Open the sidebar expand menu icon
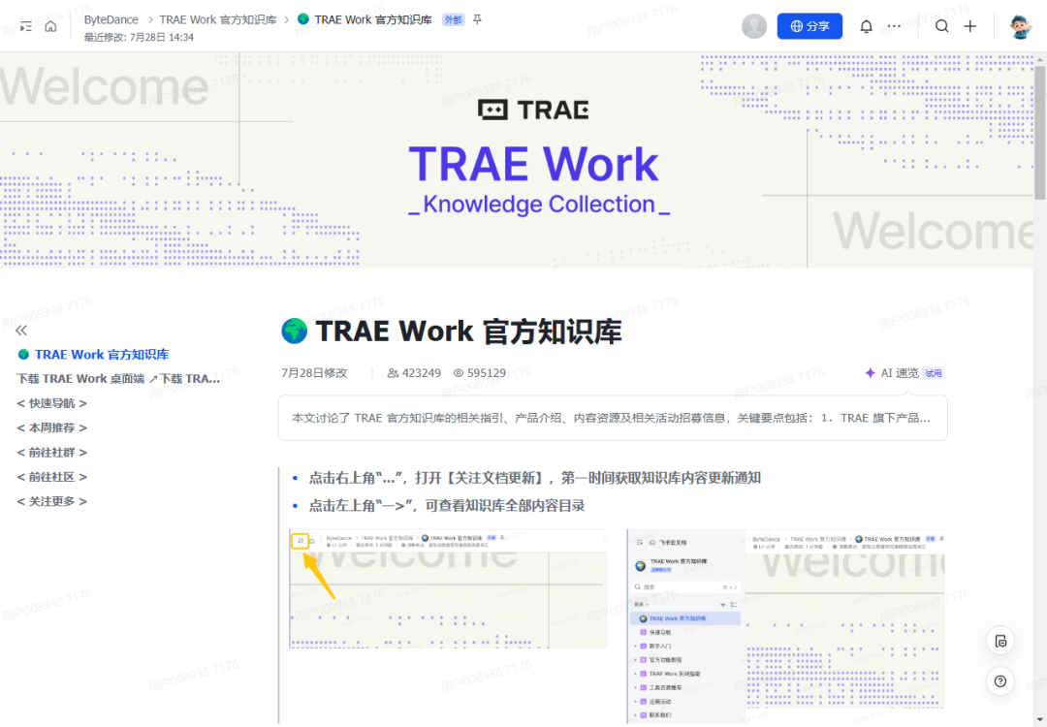Image resolution: width=1047 pixels, height=727 pixels. pos(26,27)
